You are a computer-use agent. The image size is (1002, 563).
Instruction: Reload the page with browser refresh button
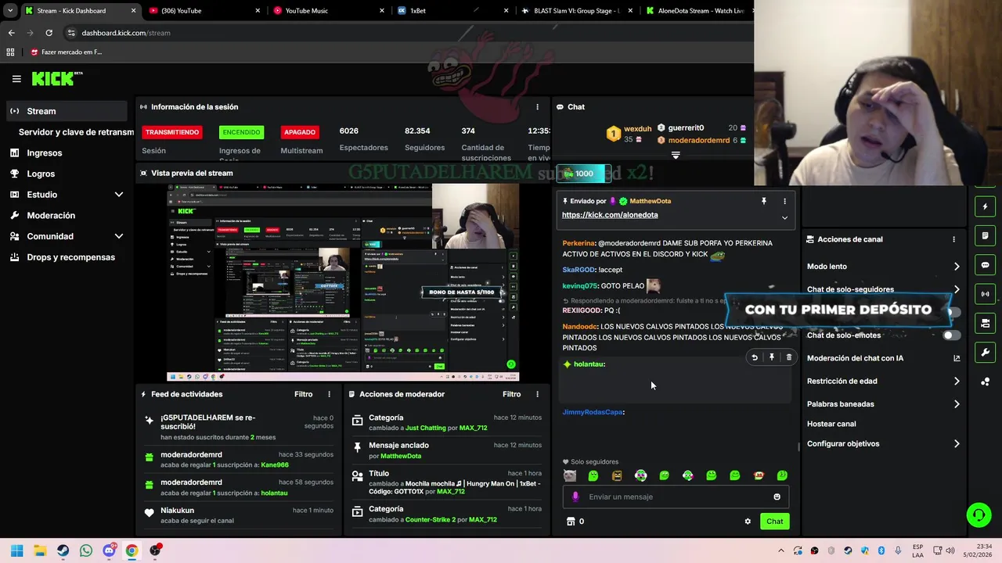pos(49,33)
